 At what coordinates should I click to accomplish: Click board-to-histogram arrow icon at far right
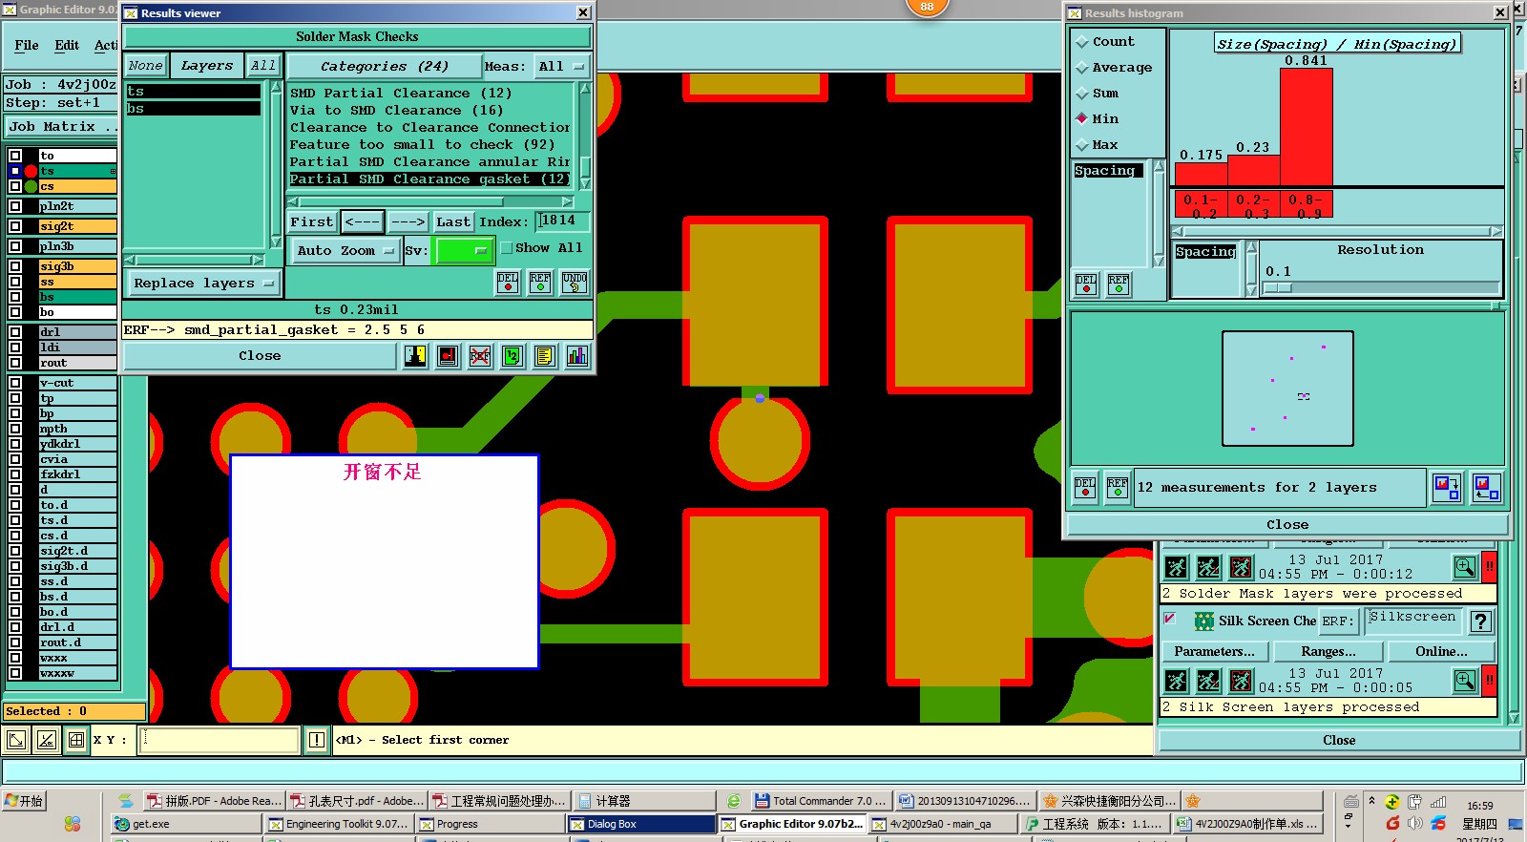(x=1486, y=488)
